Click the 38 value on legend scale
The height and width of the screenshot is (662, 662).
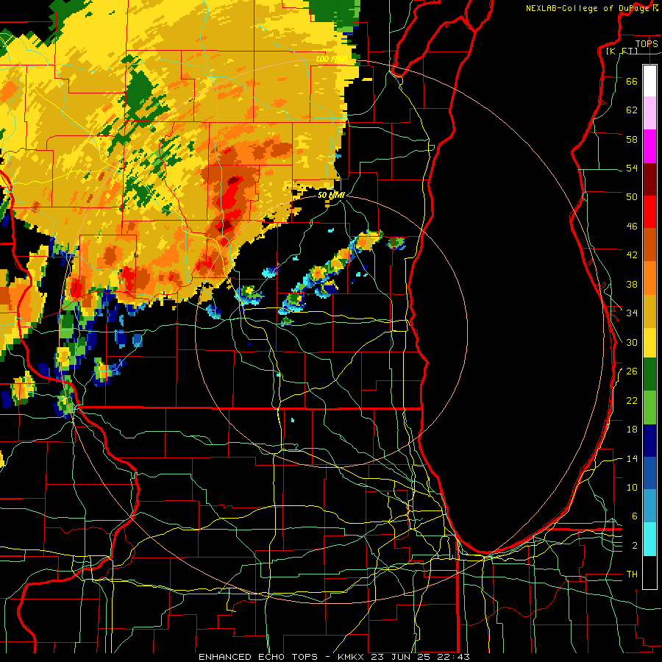coord(632,285)
